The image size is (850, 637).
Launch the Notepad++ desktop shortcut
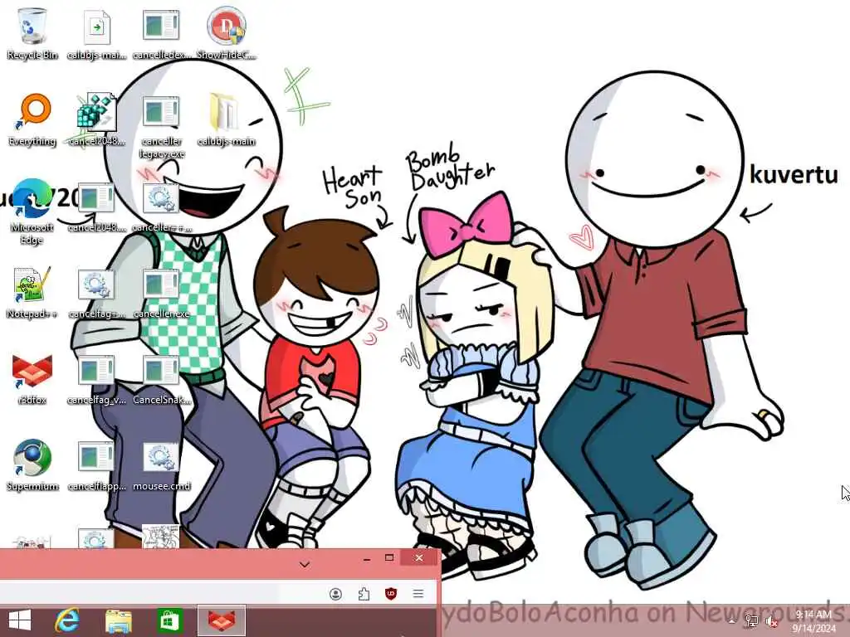(32, 293)
